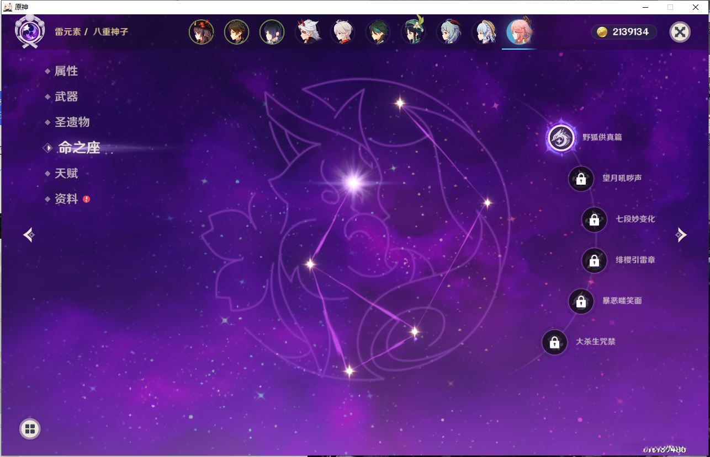Click the lock icon on 七段妙变化
This screenshot has width=710, height=457.
click(594, 219)
